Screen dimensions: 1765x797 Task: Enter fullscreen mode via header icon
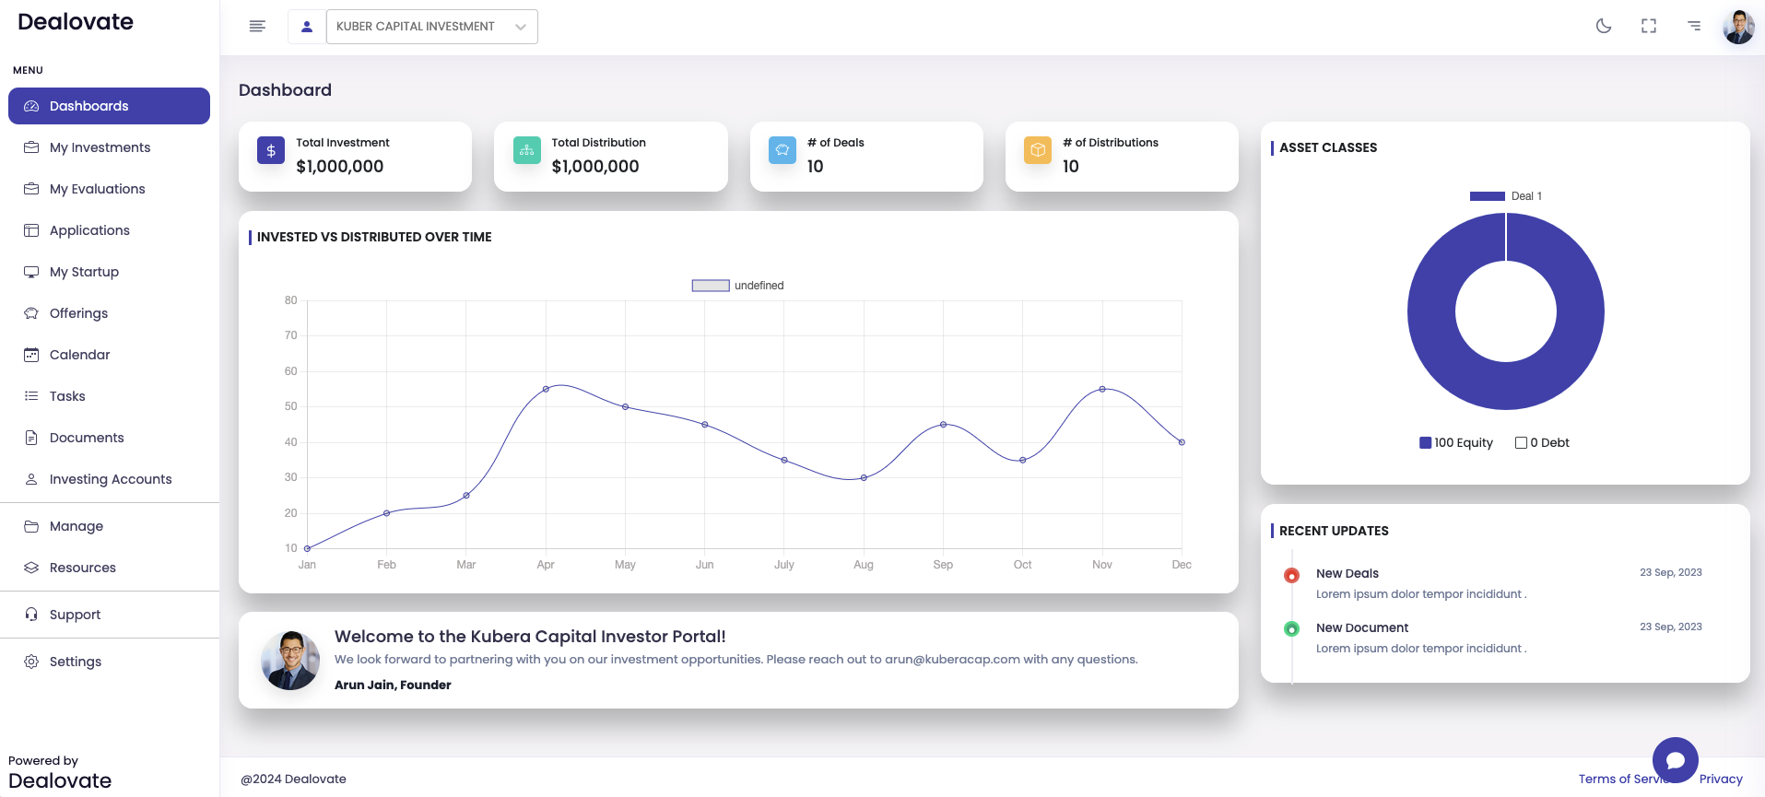click(1649, 26)
